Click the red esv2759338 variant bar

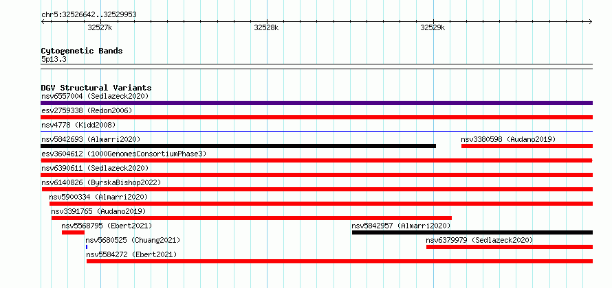click(x=316, y=117)
